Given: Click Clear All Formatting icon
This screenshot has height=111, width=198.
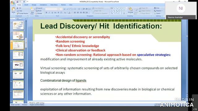Looking at the screenshot, I should pyautogui.click(x=71, y=9).
